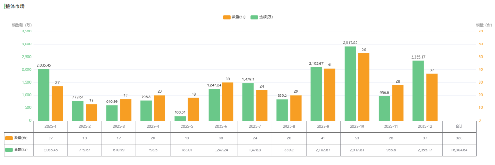The height and width of the screenshot is (165, 495).
Task: Select table cell 1,247.24 in the 金额(万) row
Action: 221,150
